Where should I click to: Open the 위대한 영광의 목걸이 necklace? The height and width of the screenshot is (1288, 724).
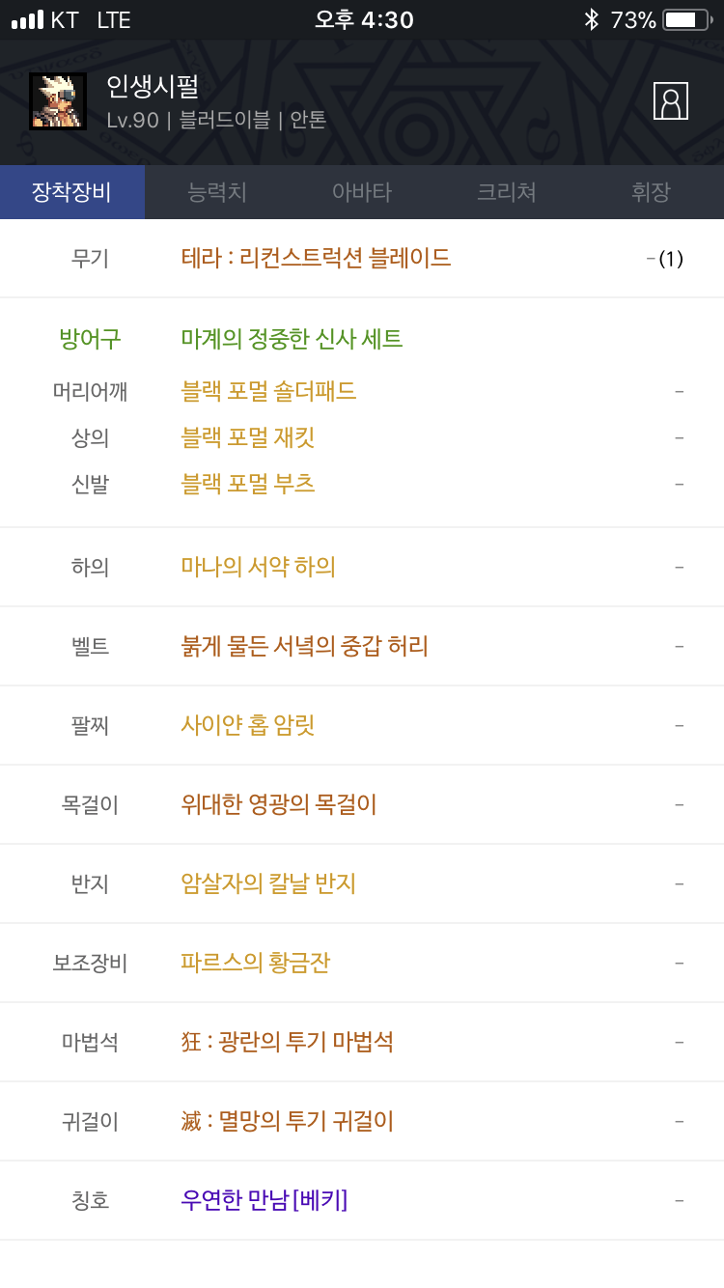279,804
